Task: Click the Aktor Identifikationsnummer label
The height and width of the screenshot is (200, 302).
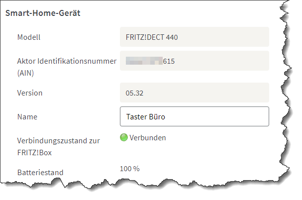Action: coord(67,61)
